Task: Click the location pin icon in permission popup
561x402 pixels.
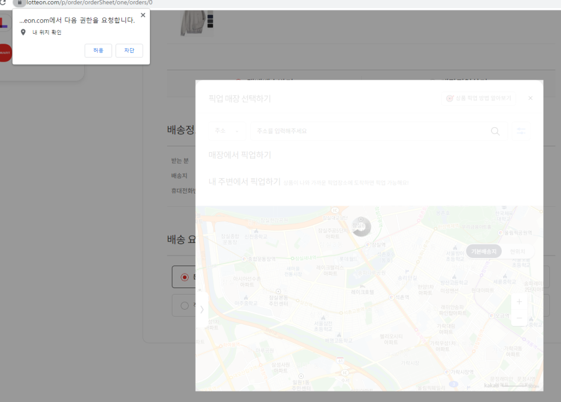Action: [23, 32]
